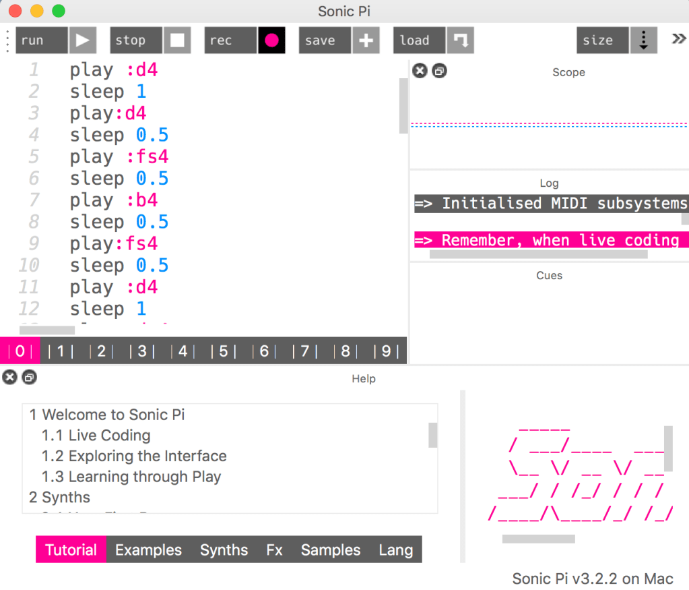
Task: Expand the toolbar overflow chevrons
Action: [678, 39]
